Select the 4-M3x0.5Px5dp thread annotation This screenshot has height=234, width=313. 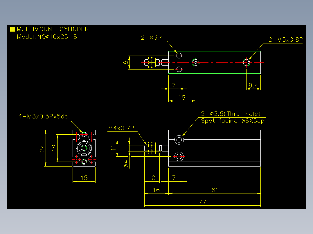[43, 116]
